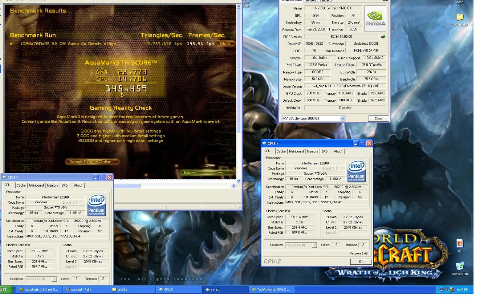Switch to Cache tab in bottom-left CPU-Z window
The width and height of the screenshot is (488, 305).
click(21, 185)
